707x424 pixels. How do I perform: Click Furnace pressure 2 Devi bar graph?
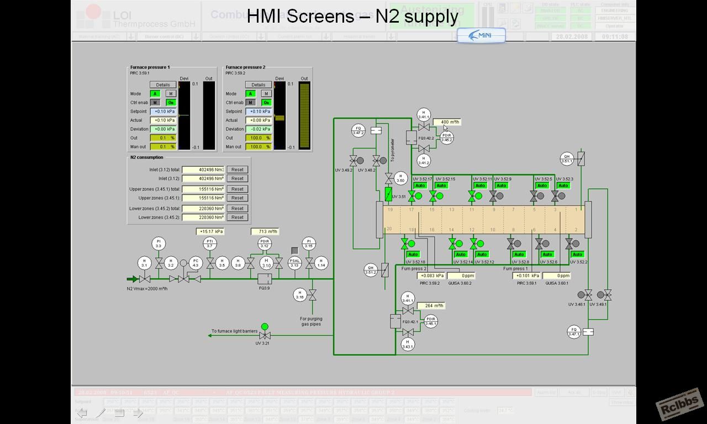tap(279, 116)
